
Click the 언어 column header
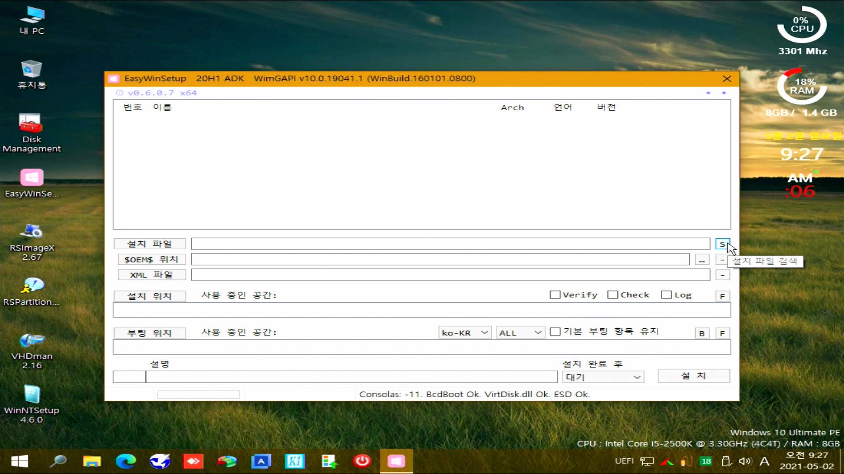click(563, 108)
